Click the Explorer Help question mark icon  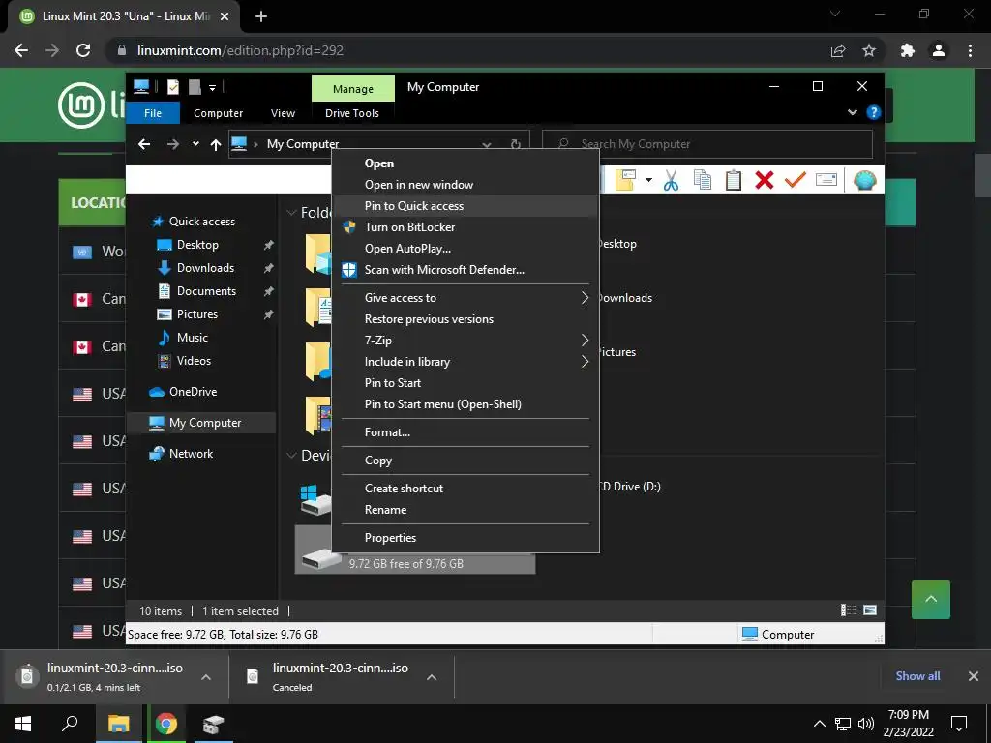coord(874,112)
